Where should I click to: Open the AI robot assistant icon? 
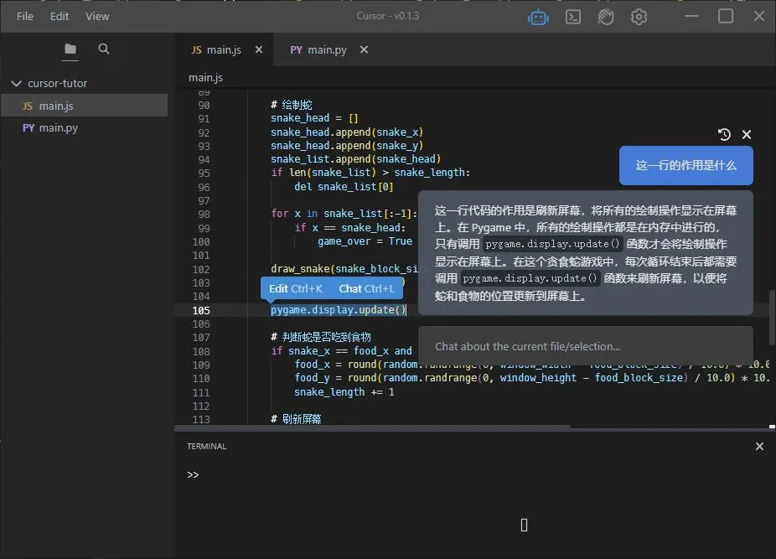(x=538, y=17)
